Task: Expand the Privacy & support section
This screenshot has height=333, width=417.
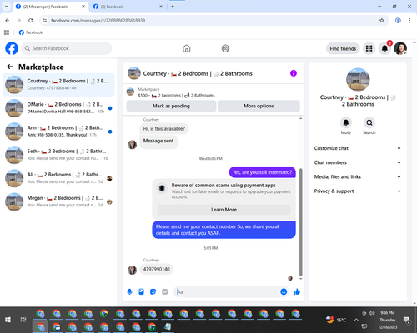Action: point(358,191)
